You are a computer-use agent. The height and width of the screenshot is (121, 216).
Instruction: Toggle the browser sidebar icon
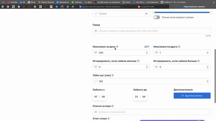coord(3,2)
